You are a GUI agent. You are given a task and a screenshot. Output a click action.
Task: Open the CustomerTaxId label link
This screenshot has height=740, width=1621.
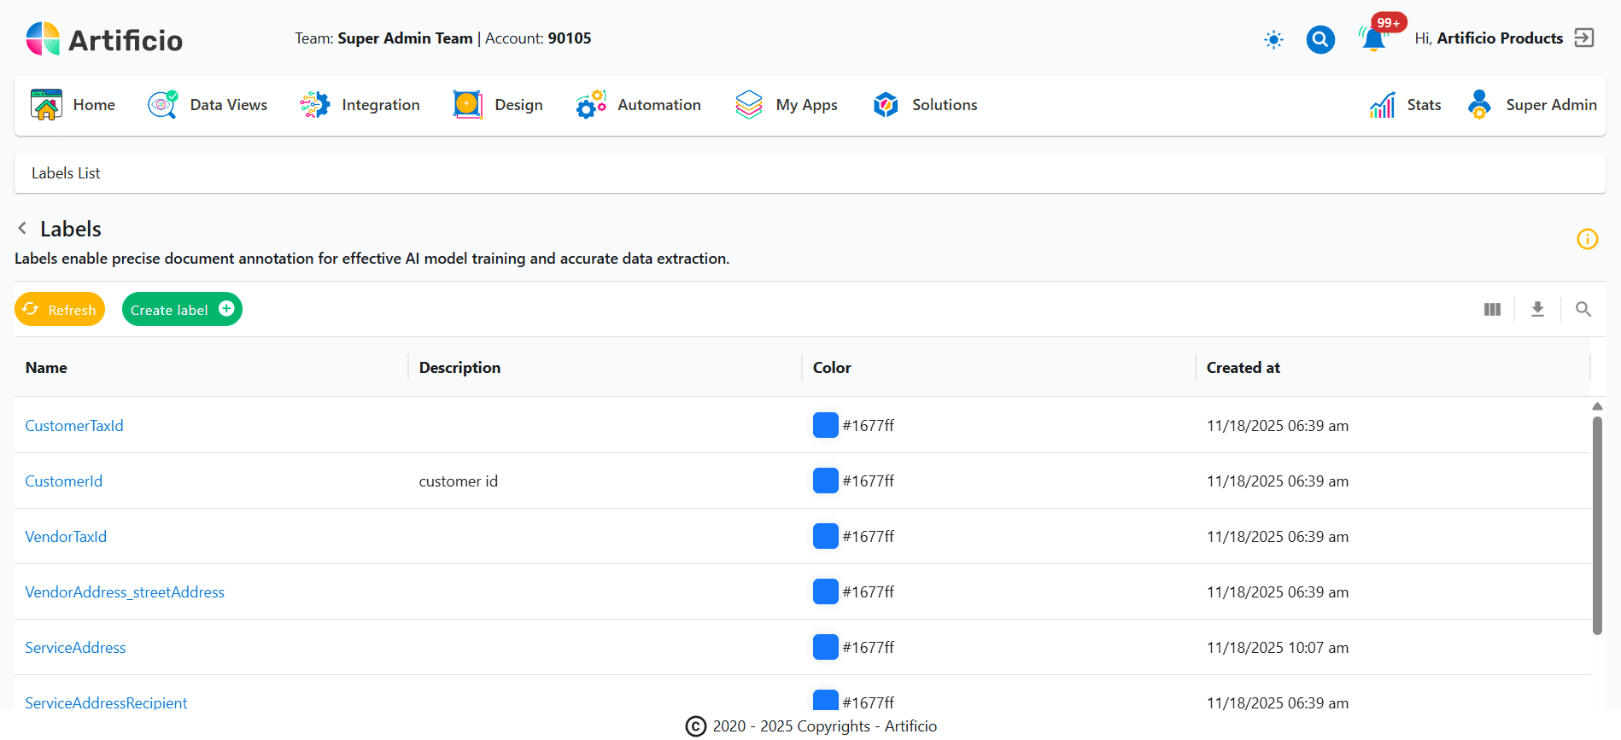pos(74,426)
